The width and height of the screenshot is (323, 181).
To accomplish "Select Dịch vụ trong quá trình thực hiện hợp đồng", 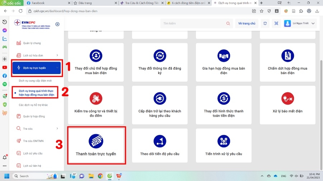I will tap(37, 93).
